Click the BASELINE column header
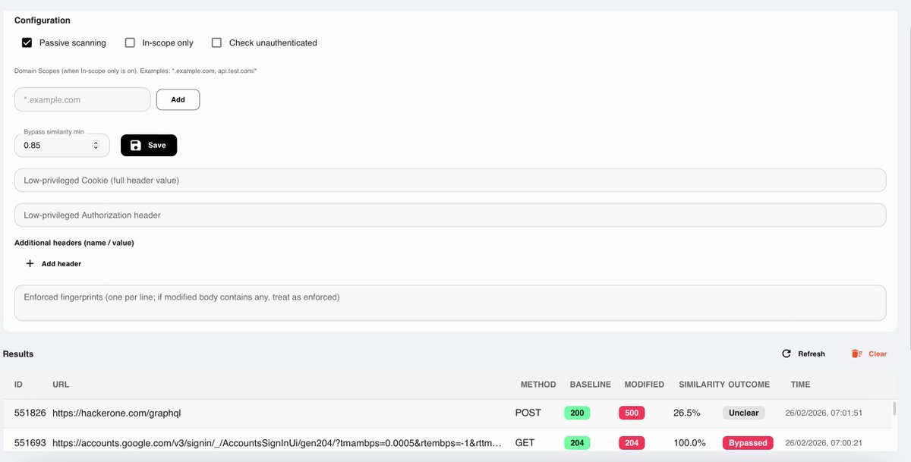Image resolution: width=911 pixels, height=462 pixels. [591, 385]
